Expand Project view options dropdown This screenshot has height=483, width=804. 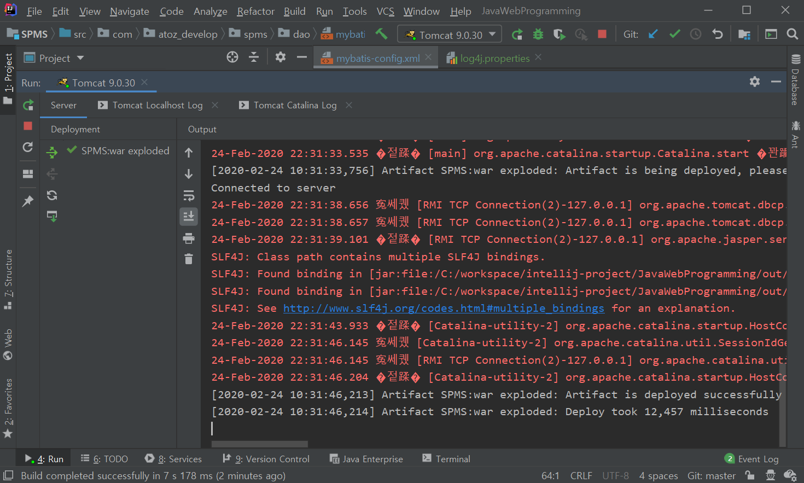(x=80, y=57)
